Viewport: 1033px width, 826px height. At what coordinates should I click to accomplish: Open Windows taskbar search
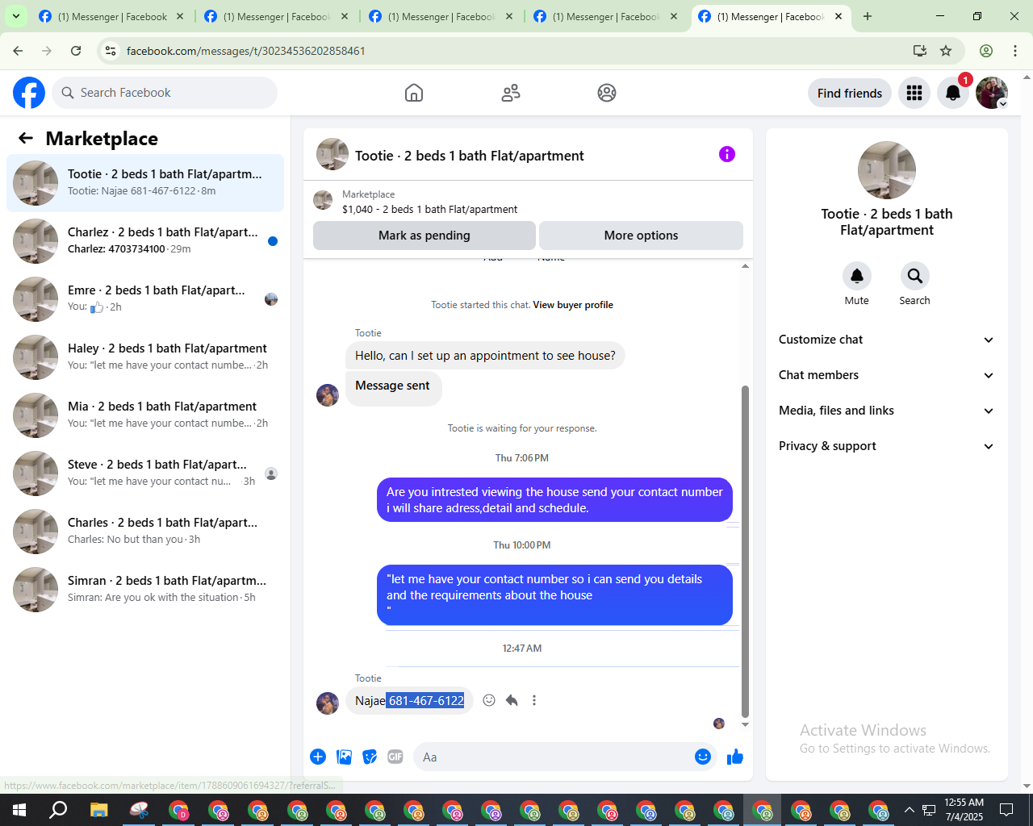pyautogui.click(x=58, y=810)
